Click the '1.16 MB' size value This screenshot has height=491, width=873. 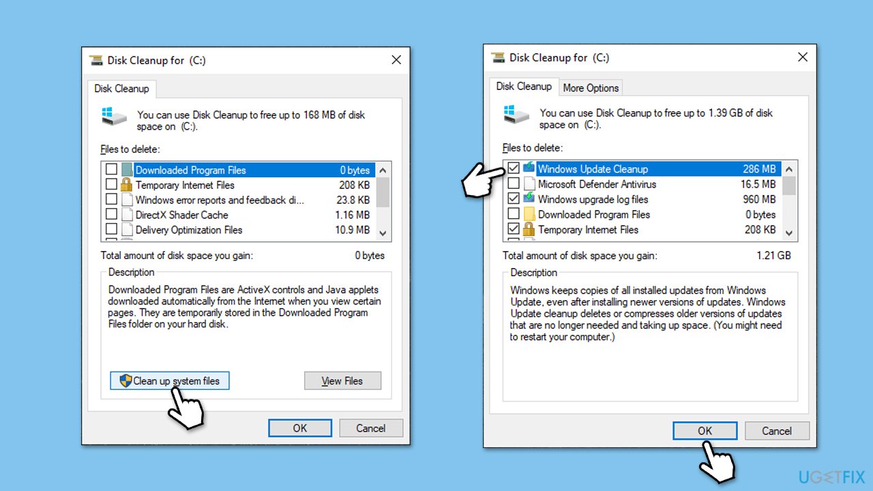click(353, 215)
